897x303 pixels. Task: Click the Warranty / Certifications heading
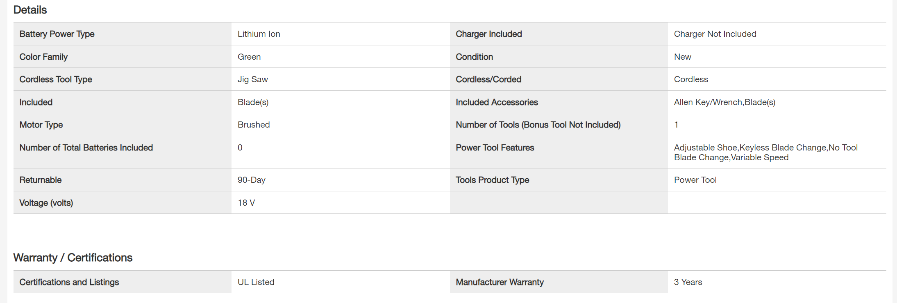coord(73,258)
